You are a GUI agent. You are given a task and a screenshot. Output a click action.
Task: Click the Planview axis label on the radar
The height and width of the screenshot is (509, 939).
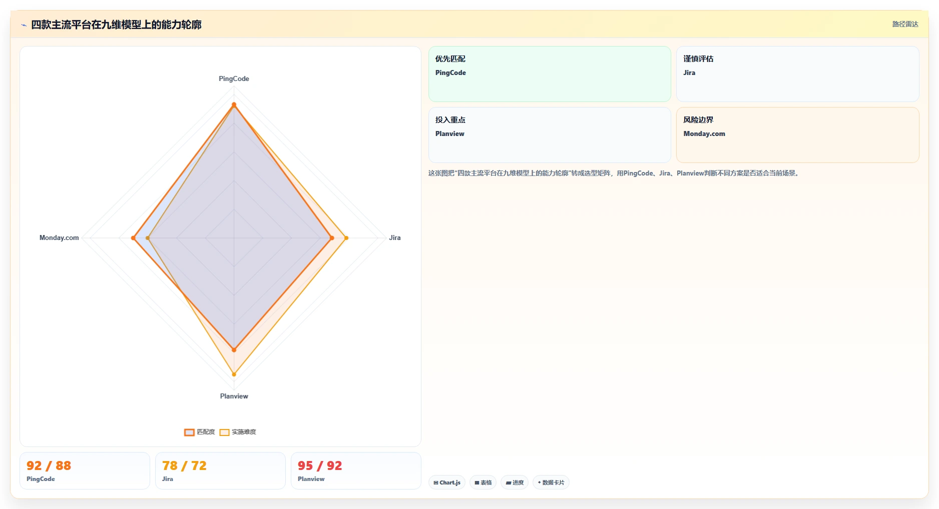pos(234,396)
